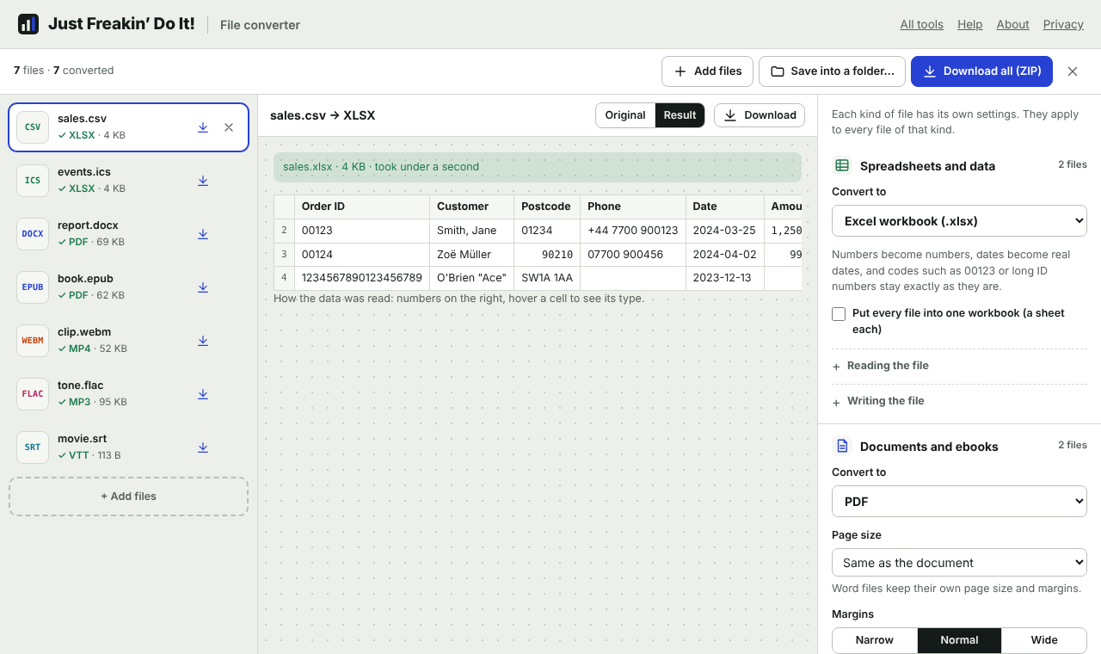Enable 'Put every file into one workbook'
The height and width of the screenshot is (654, 1101).
point(839,314)
